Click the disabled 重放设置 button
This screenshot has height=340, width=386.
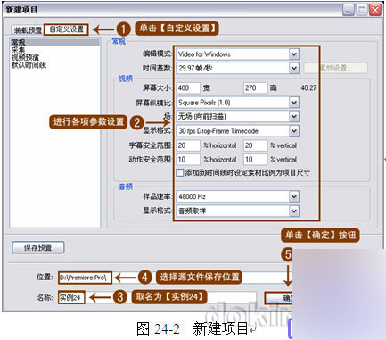pos(336,68)
